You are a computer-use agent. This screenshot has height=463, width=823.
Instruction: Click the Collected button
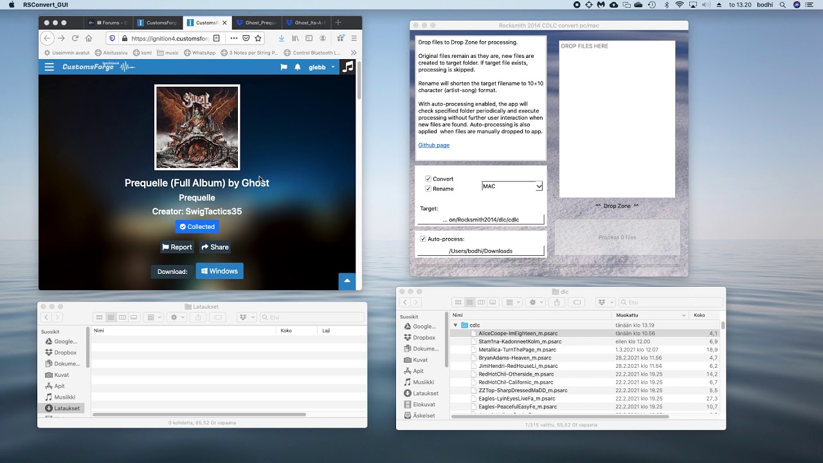[x=197, y=226]
